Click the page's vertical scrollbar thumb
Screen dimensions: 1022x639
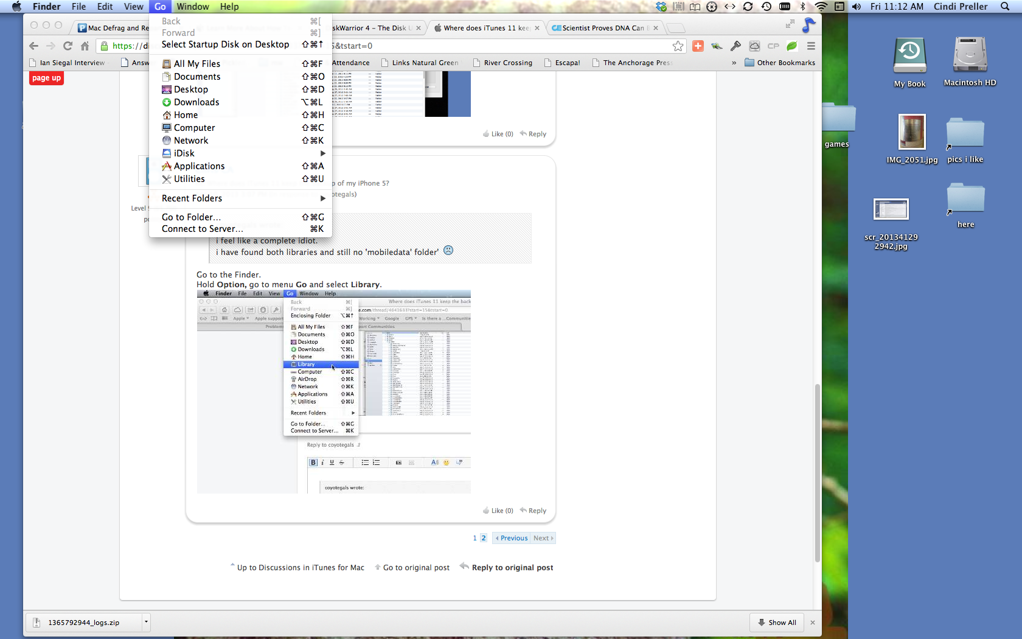coord(817,473)
